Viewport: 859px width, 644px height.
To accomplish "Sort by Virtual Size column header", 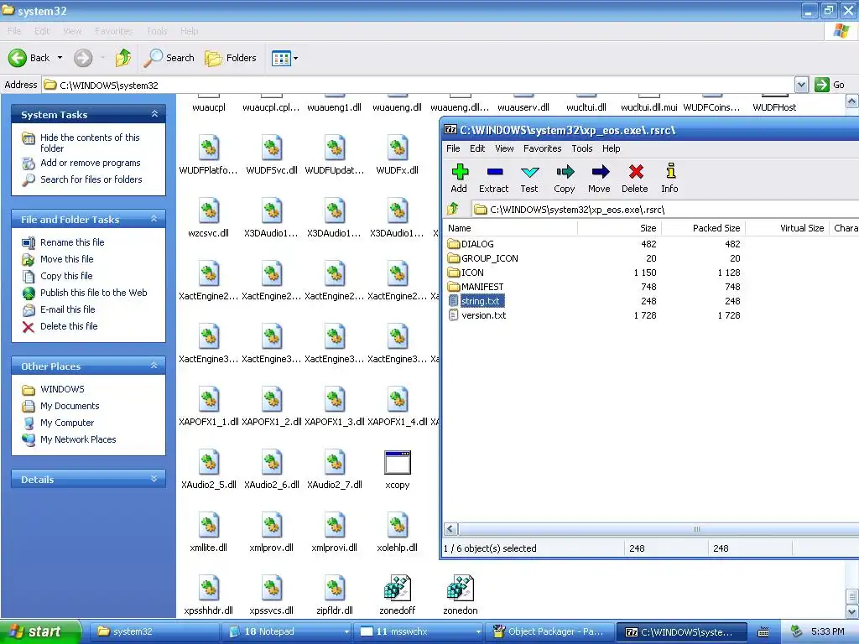I will pos(787,228).
